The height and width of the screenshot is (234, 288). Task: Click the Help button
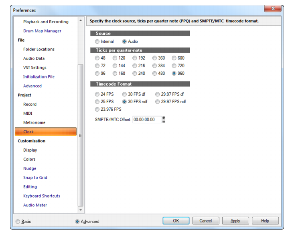pyautogui.click(x=265, y=221)
